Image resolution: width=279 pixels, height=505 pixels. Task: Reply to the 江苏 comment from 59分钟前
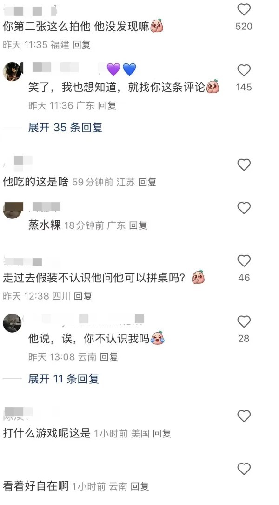tap(147, 182)
